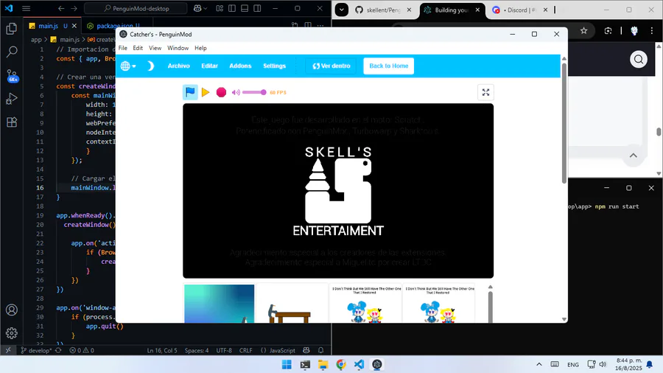Select the blue gradient project thumbnail

coord(219,304)
